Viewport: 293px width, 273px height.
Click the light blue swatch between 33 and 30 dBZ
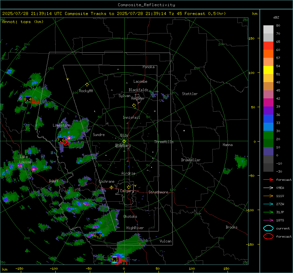[x=268, y=127]
